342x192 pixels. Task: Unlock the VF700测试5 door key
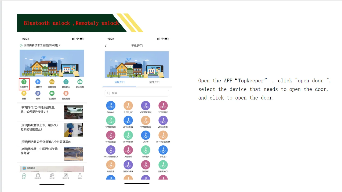pos(111,135)
